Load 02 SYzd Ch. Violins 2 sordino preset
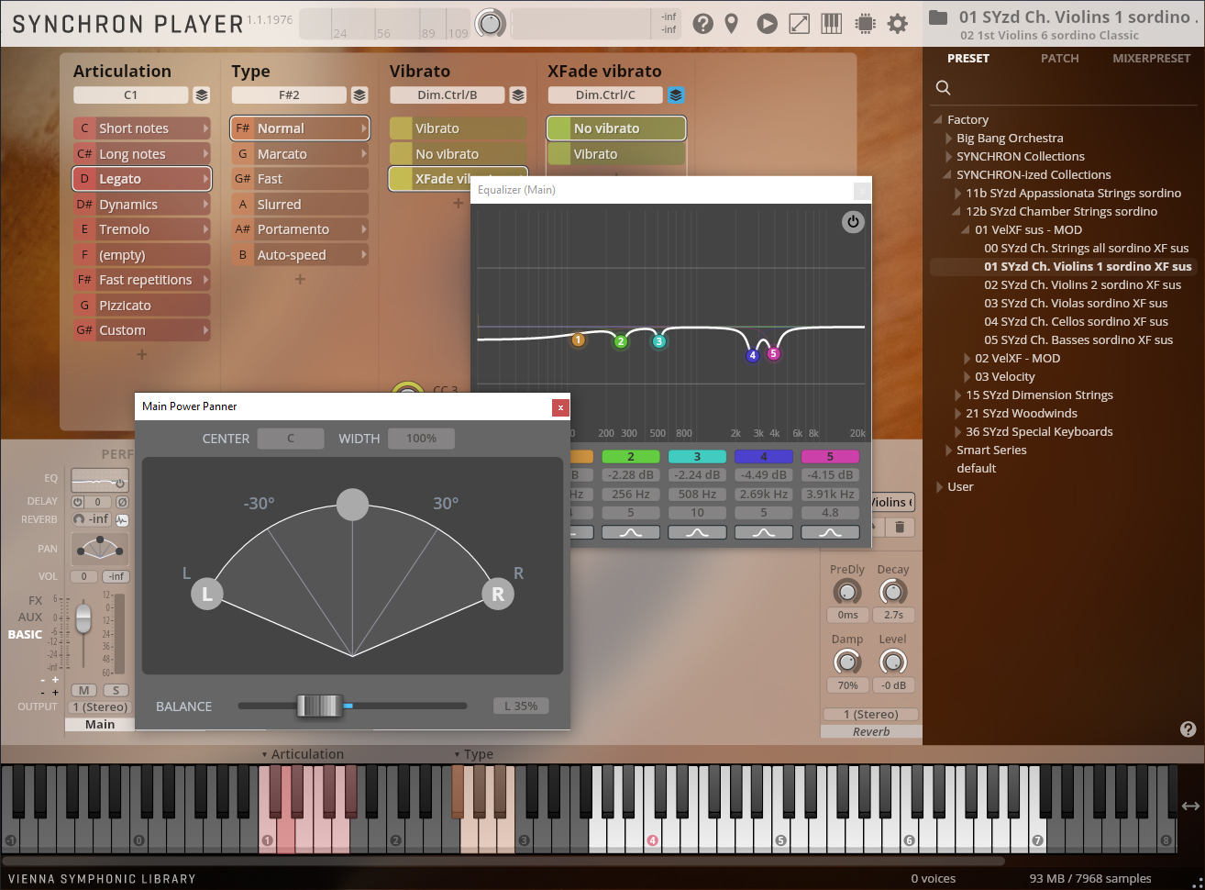This screenshot has height=890, width=1205. (x=1083, y=284)
